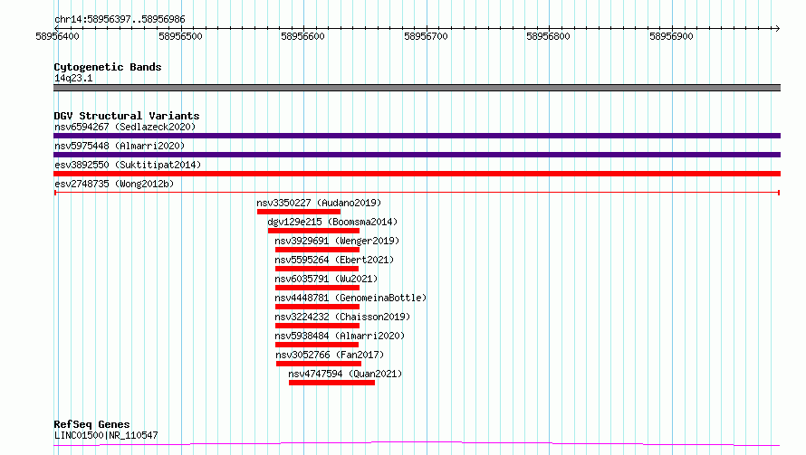The height and width of the screenshot is (455, 806).
Task: Click the red bar under dgv129e215 Boomsma2014
Action: tap(313, 231)
